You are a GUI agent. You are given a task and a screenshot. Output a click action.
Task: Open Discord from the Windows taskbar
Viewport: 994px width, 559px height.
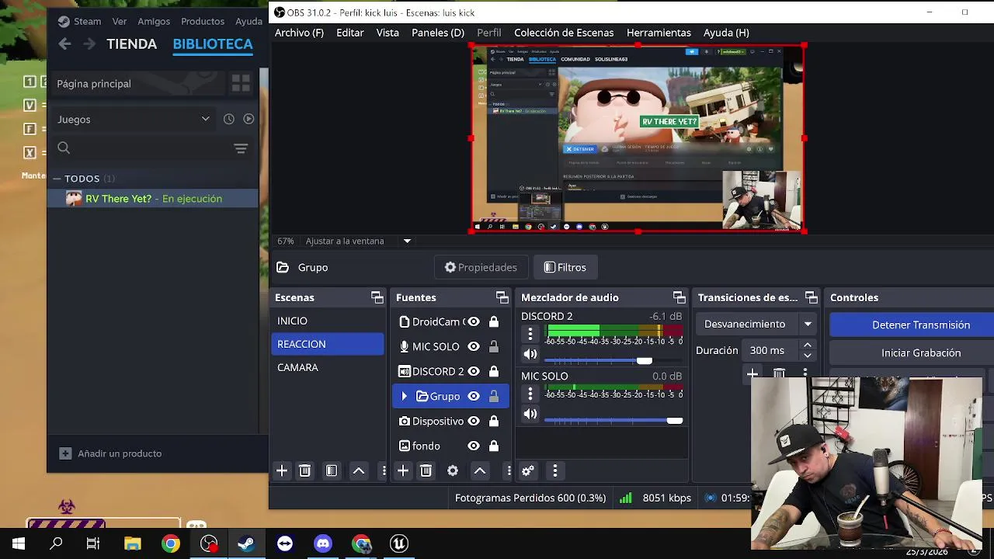pos(323,543)
